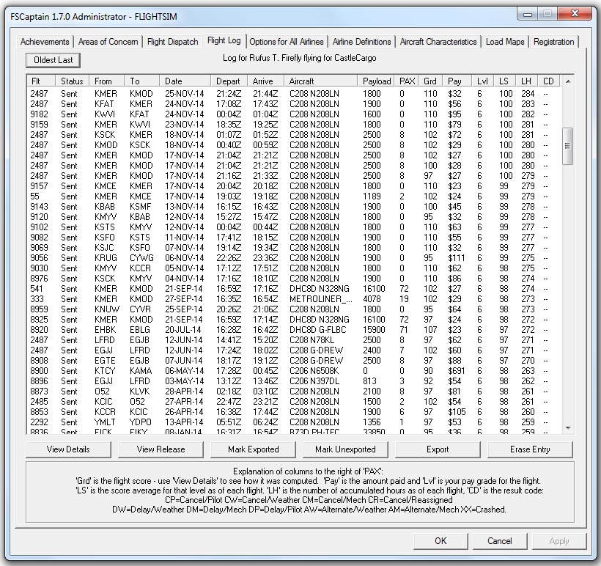Open Options for All Airlines tab
The image size is (601, 566).
point(287,41)
